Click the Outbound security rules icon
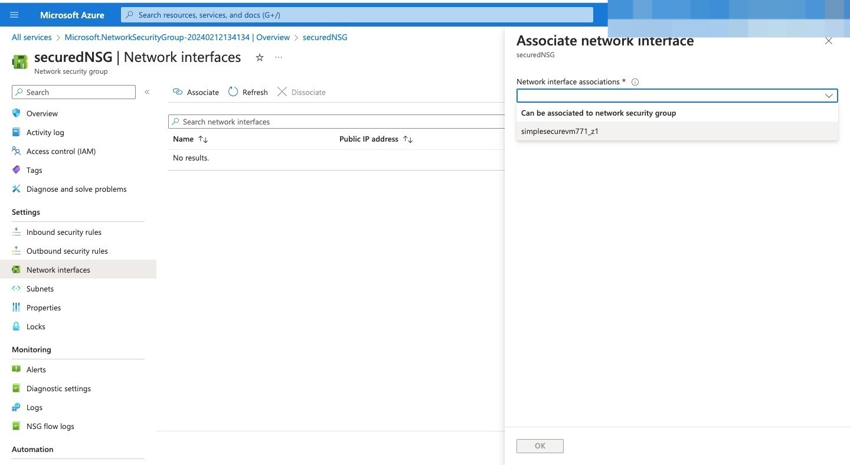 [x=17, y=251]
